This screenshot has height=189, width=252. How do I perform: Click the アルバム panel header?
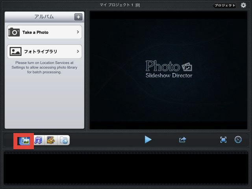coord(44,17)
